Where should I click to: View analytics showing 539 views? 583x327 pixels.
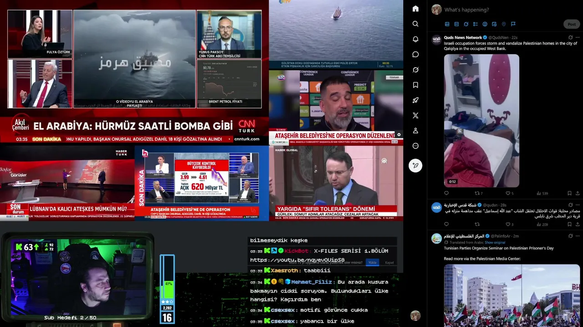[x=542, y=193]
